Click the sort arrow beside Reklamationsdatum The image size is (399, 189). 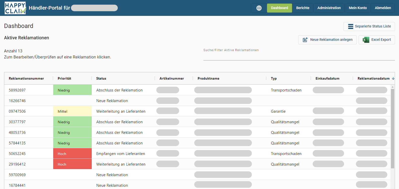[393, 79]
